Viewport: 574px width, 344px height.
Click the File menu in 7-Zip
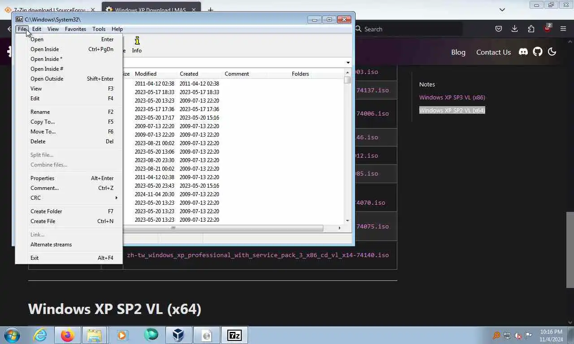(22, 29)
